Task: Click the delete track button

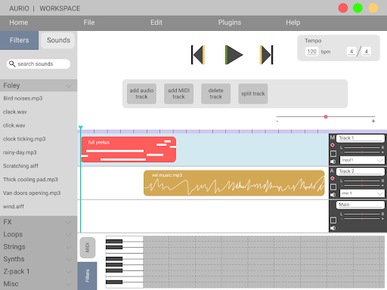Action: [x=215, y=94]
